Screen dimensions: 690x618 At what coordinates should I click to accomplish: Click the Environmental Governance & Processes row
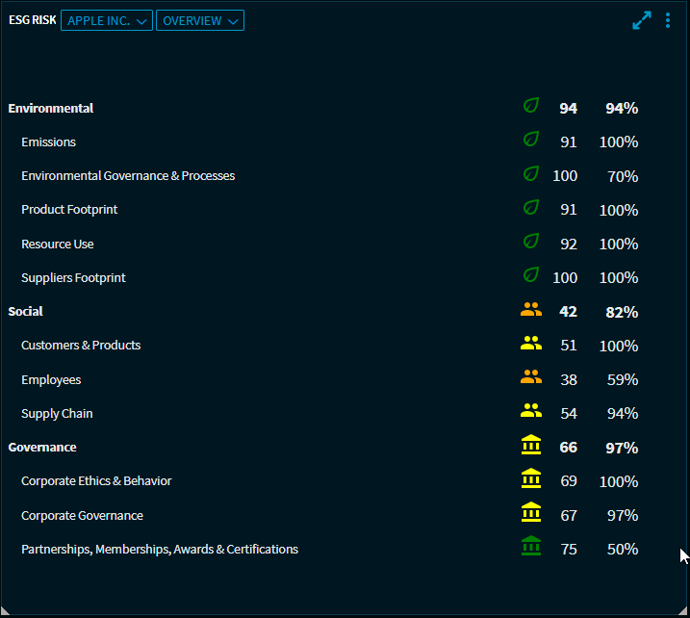coord(128,175)
